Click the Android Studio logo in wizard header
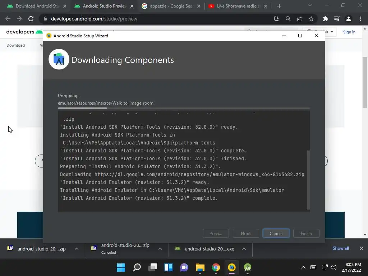 59,59
